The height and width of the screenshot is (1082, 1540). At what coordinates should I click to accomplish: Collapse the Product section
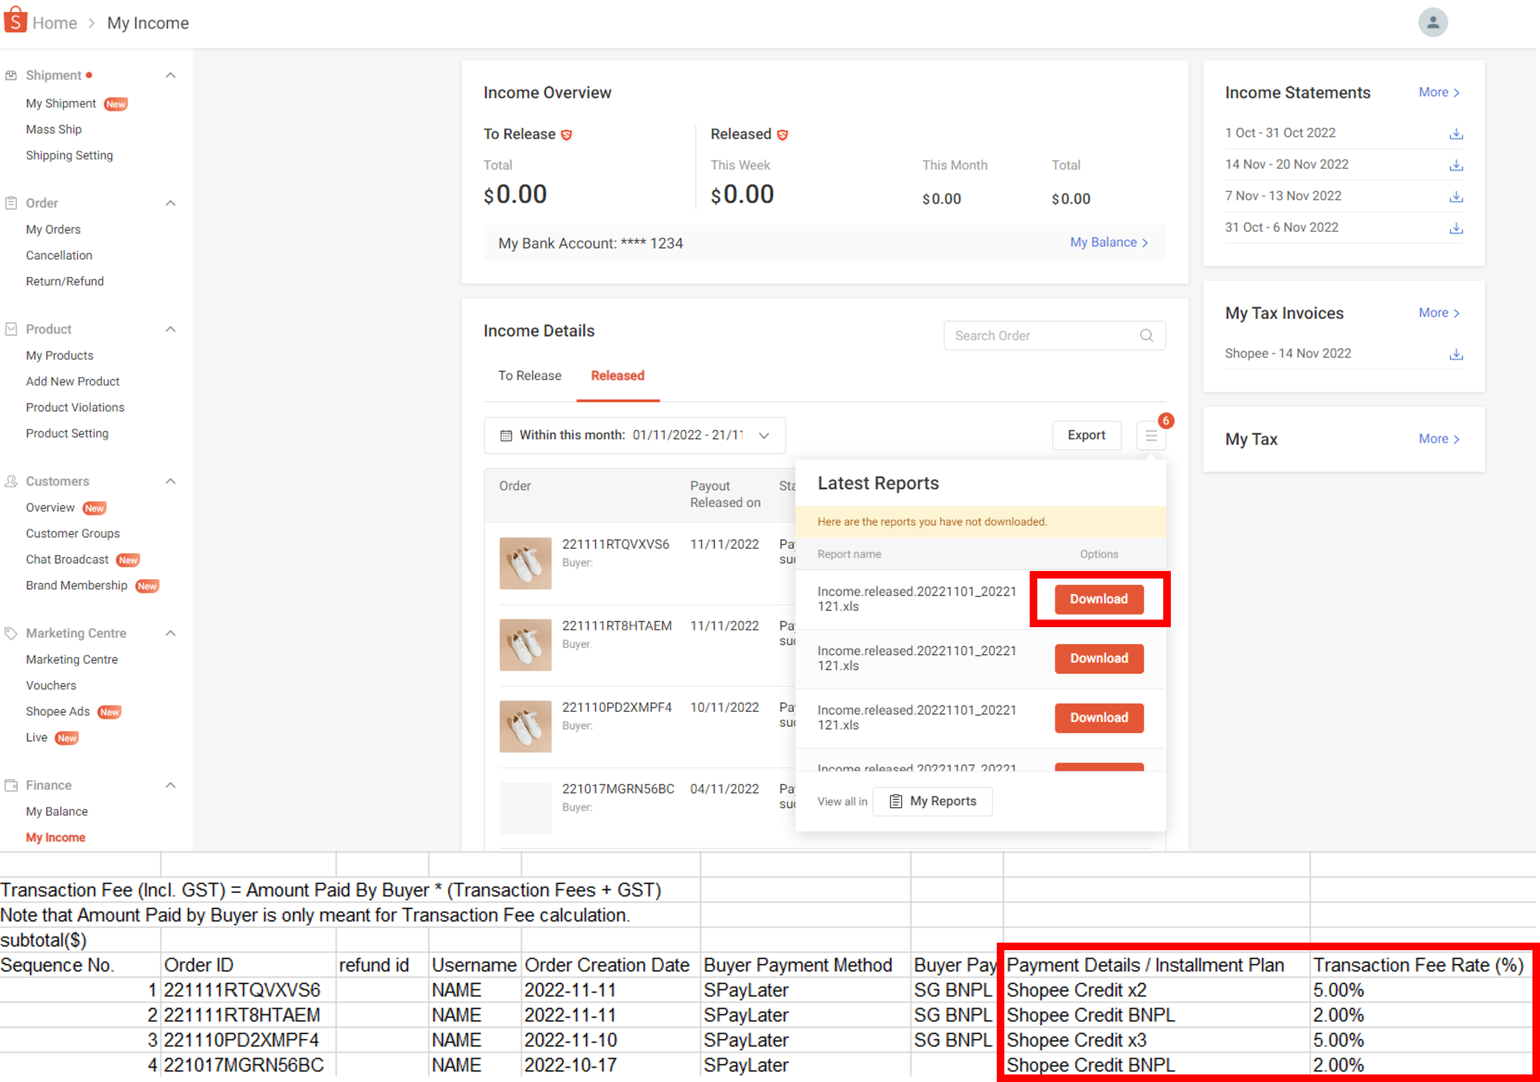(170, 328)
